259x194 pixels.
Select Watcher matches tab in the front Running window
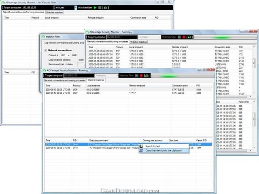pos(96,80)
